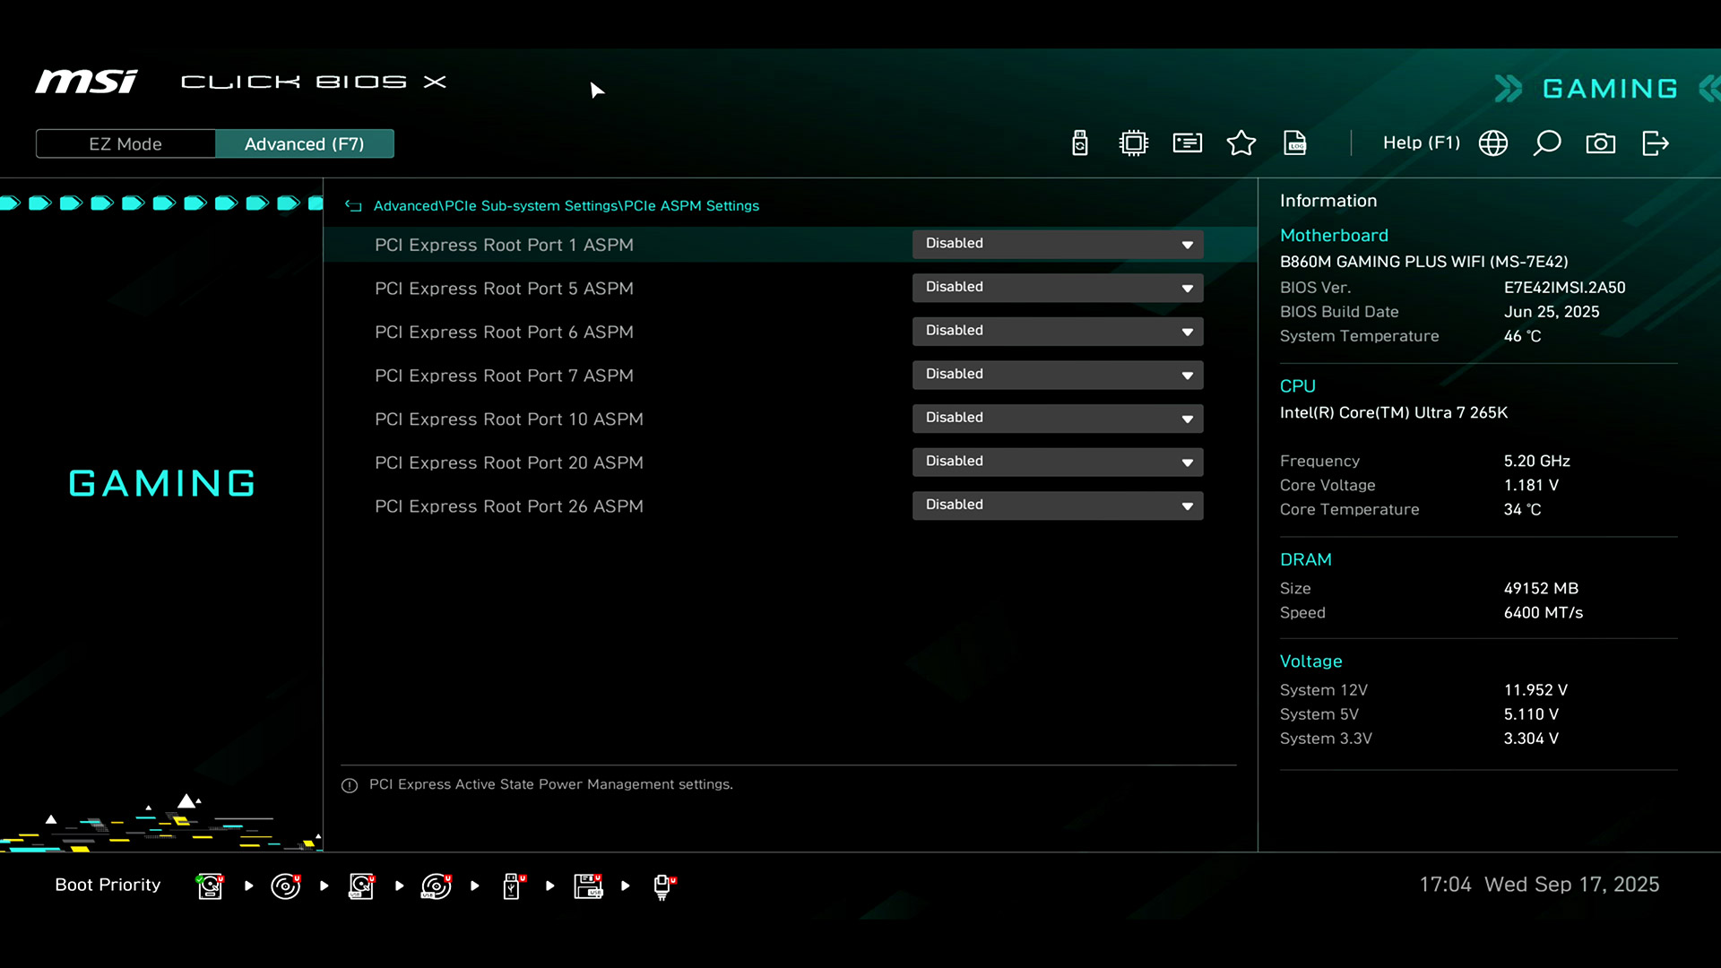Click the back arrow beside breadcrumb path
The image size is (1721, 968).
point(353,206)
